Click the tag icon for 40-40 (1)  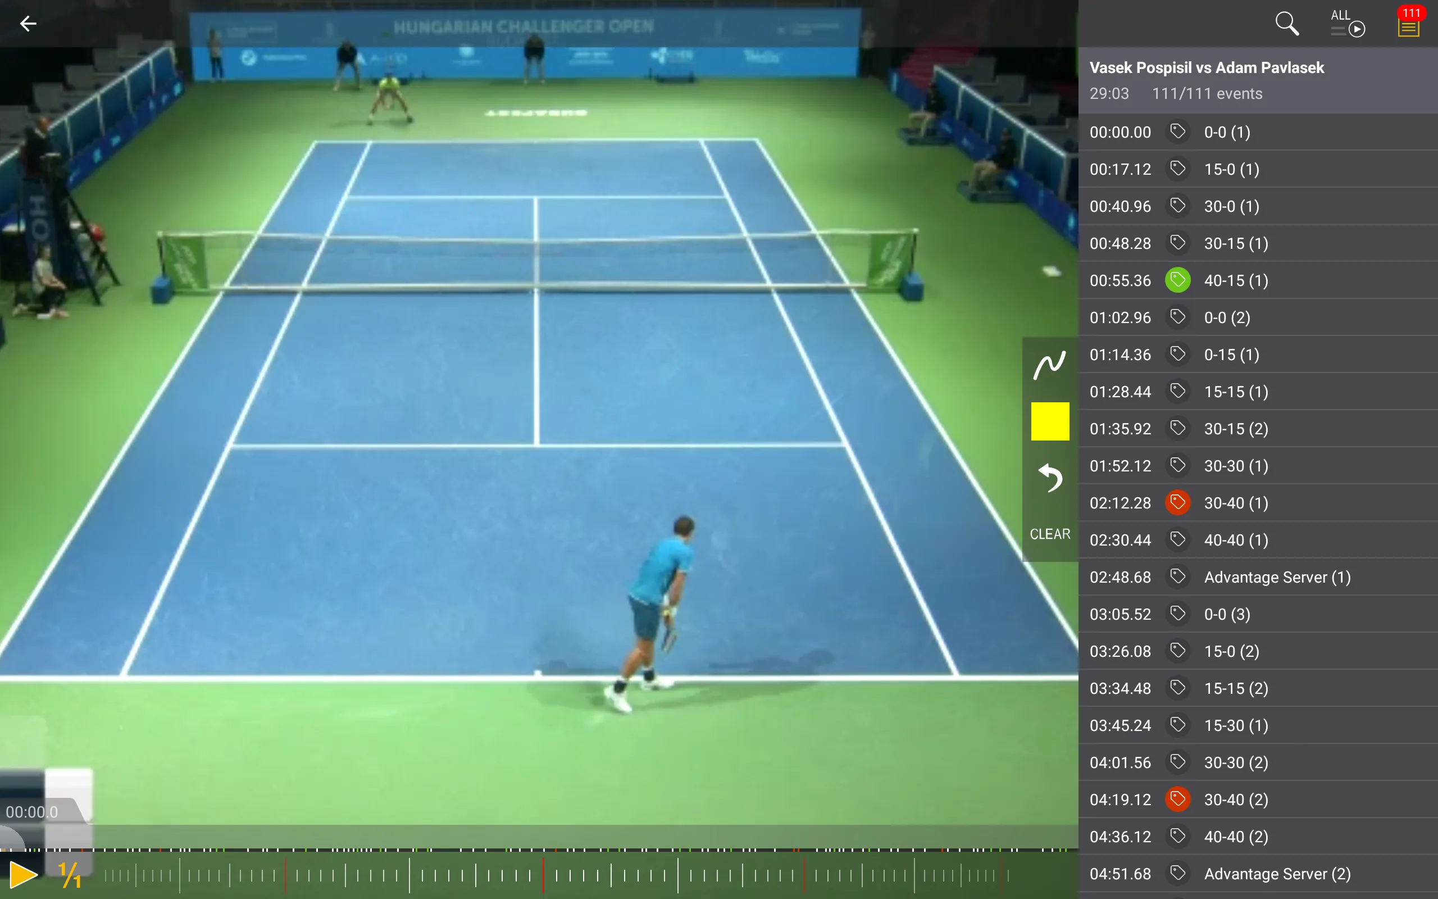1177,539
